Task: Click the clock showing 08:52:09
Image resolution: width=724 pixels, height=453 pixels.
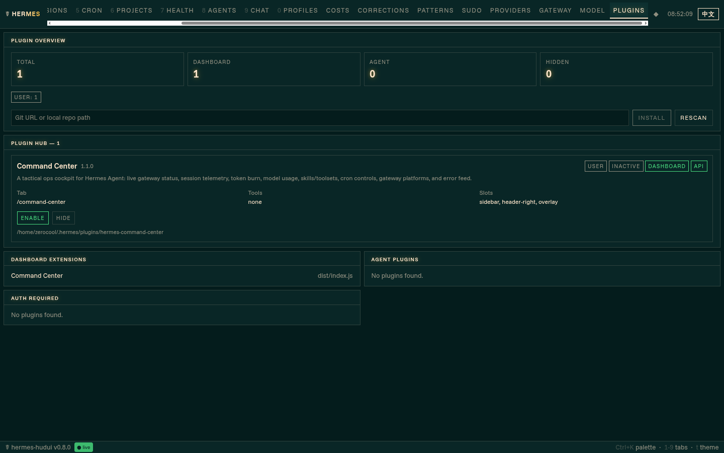Action: click(x=680, y=14)
